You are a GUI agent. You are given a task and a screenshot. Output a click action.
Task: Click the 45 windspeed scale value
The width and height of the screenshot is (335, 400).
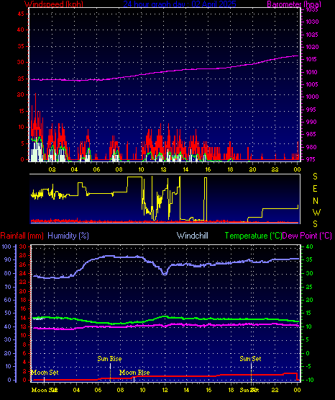click(x=21, y=14)
